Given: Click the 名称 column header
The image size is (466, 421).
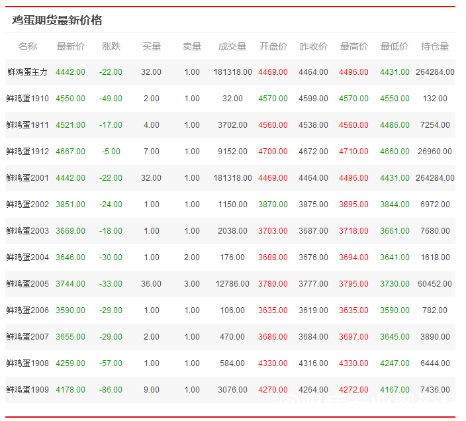Looking at the screenshot, I should tap(28, 46).
